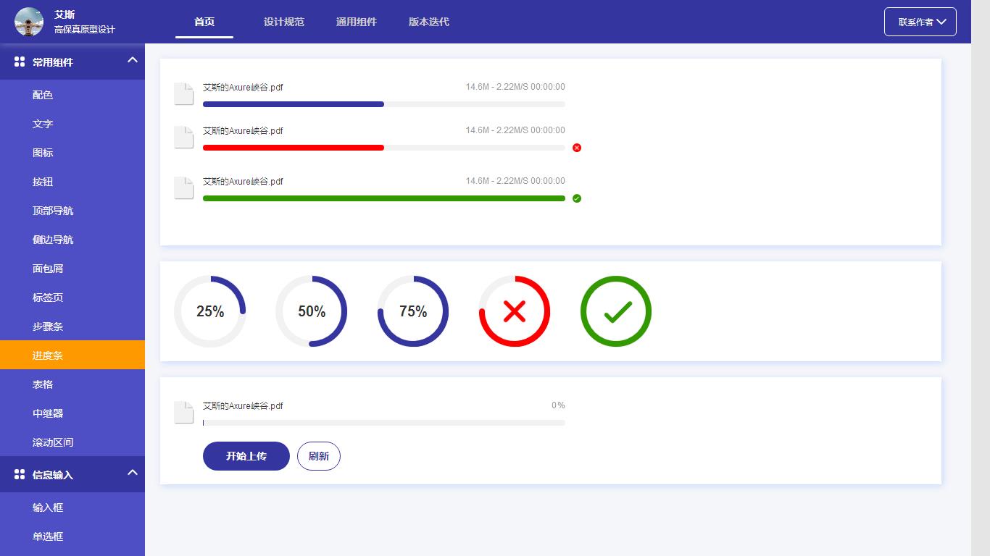
Task: Click the 75% circular progress ring
Action: (x=413, y=311)
